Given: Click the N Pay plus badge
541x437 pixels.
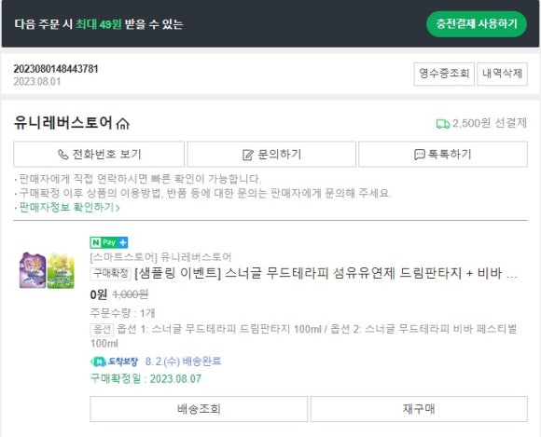Looking at the screenshot, I should pyautogui.click(x=109, y=242).
